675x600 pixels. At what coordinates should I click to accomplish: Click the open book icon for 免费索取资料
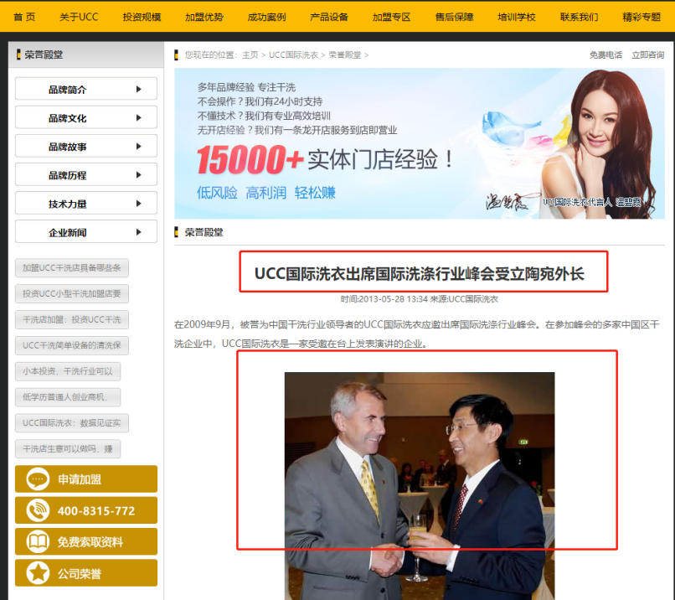[38, 542]
